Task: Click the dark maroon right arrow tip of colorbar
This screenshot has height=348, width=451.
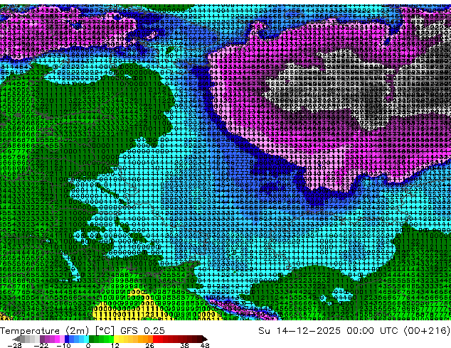Action: click(205, 339)
